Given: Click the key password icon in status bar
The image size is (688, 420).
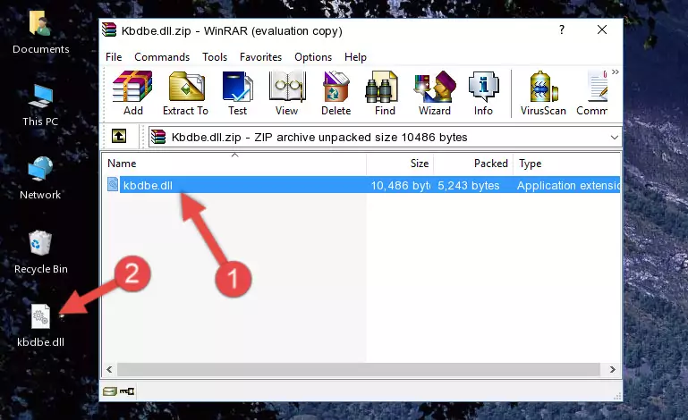Looking at the screenshot, I should pyautogui.click(x=127, y=391).
